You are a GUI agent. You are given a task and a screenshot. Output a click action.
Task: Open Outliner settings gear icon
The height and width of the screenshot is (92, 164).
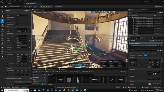(x=162, y=13)
